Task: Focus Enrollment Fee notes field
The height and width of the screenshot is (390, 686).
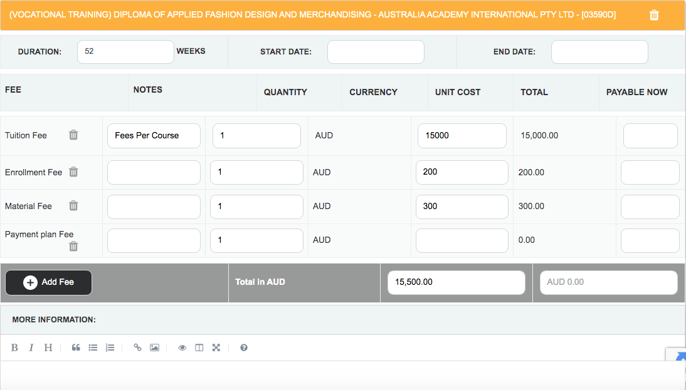Action: (x=154, y=172)
